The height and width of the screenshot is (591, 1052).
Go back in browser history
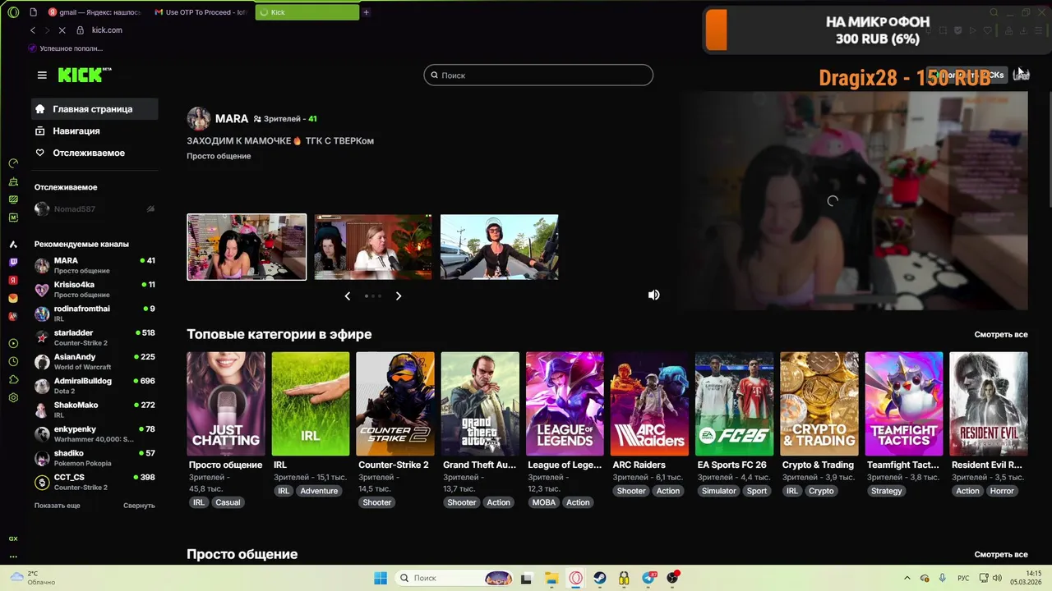[x=33, y=30]
